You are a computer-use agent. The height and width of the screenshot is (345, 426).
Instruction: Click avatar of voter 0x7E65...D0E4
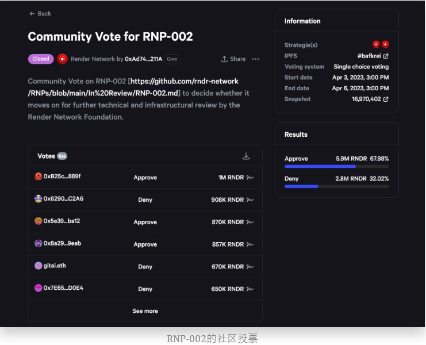(39, 287)
